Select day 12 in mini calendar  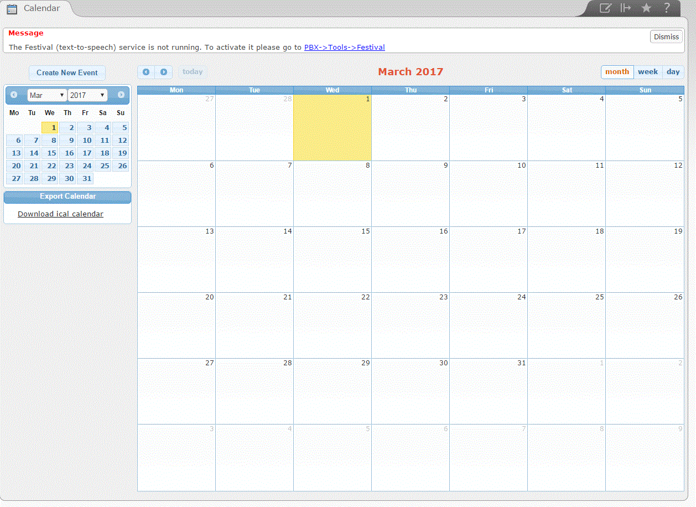[x=121, y=140]
